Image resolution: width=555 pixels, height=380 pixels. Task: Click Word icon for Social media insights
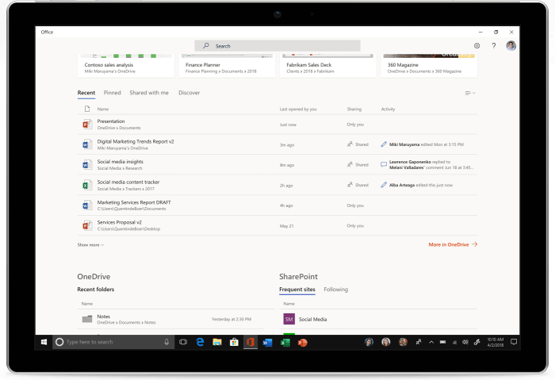tap(87, 165)
